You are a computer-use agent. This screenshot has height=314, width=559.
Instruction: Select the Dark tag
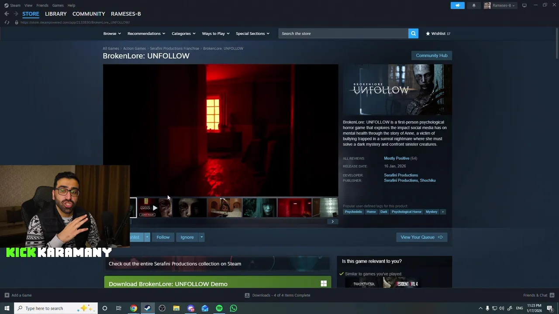point(383,212)
